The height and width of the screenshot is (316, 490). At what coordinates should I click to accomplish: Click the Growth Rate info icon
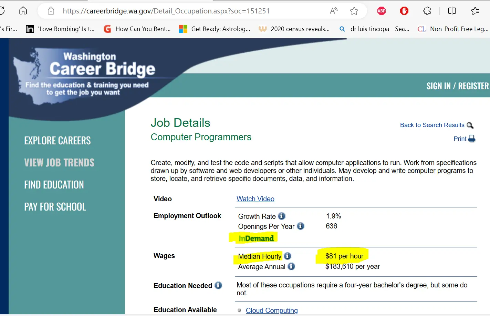[x=282, y=216]
